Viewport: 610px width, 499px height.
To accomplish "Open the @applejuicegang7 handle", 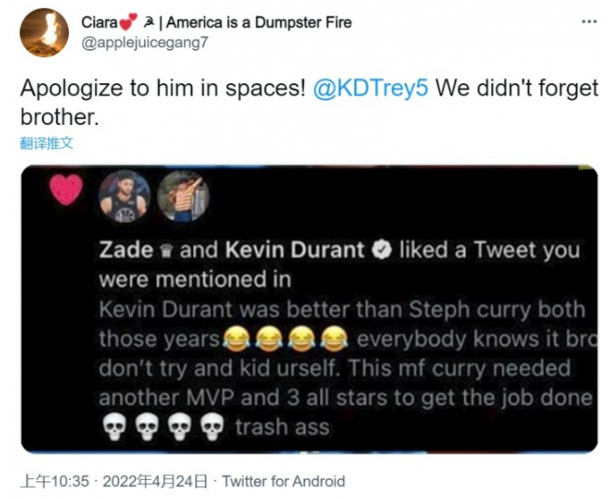I will (x=145, y=42).
